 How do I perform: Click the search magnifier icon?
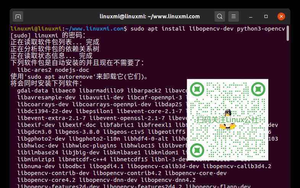click(219, 16)
